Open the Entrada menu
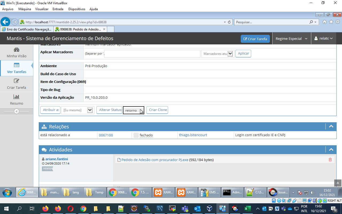 [x=58, y=9]
